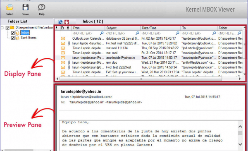Click folder list horizontal scrollbar
This screenshot has width=248, height=151.
tap(19, 150)
